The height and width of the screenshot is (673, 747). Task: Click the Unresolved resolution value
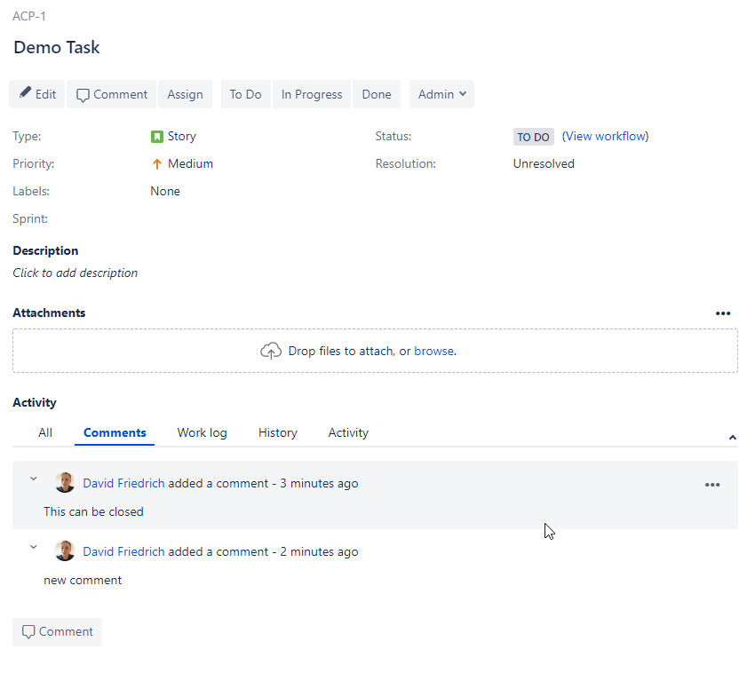[544, 164]
